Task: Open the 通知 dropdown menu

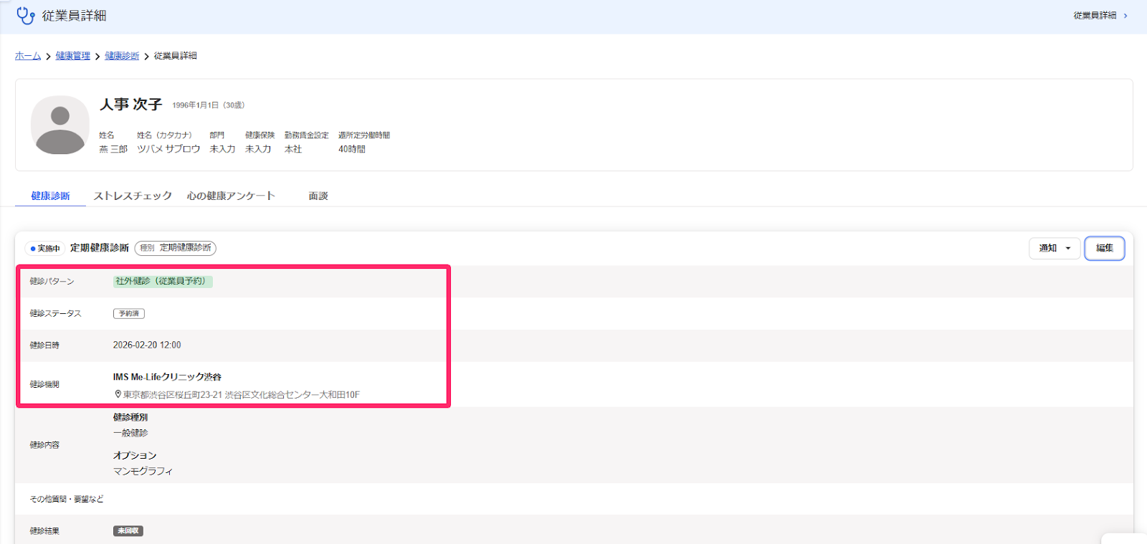Action: click(1055, 248)
